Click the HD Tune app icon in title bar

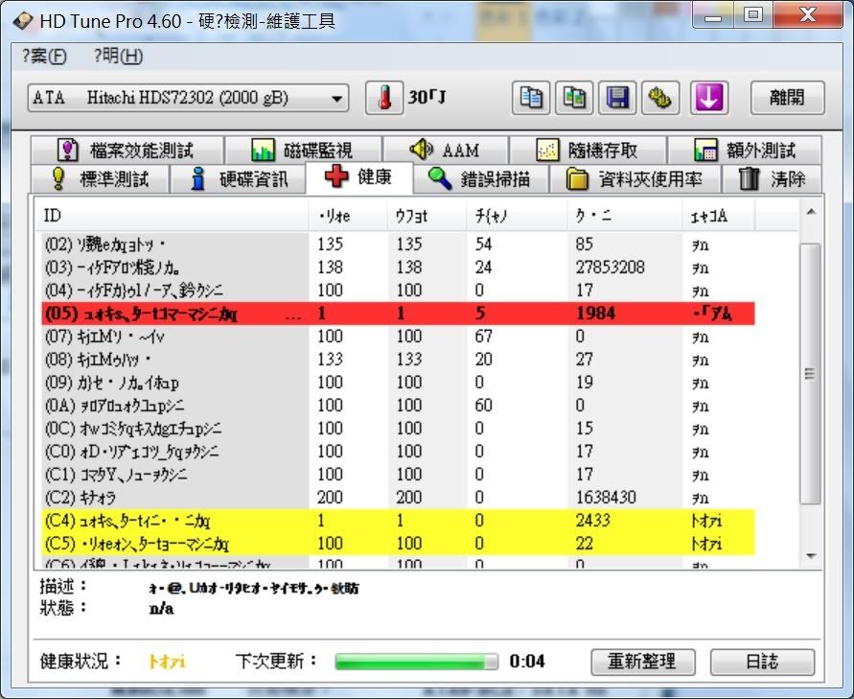tap(23, 21)
